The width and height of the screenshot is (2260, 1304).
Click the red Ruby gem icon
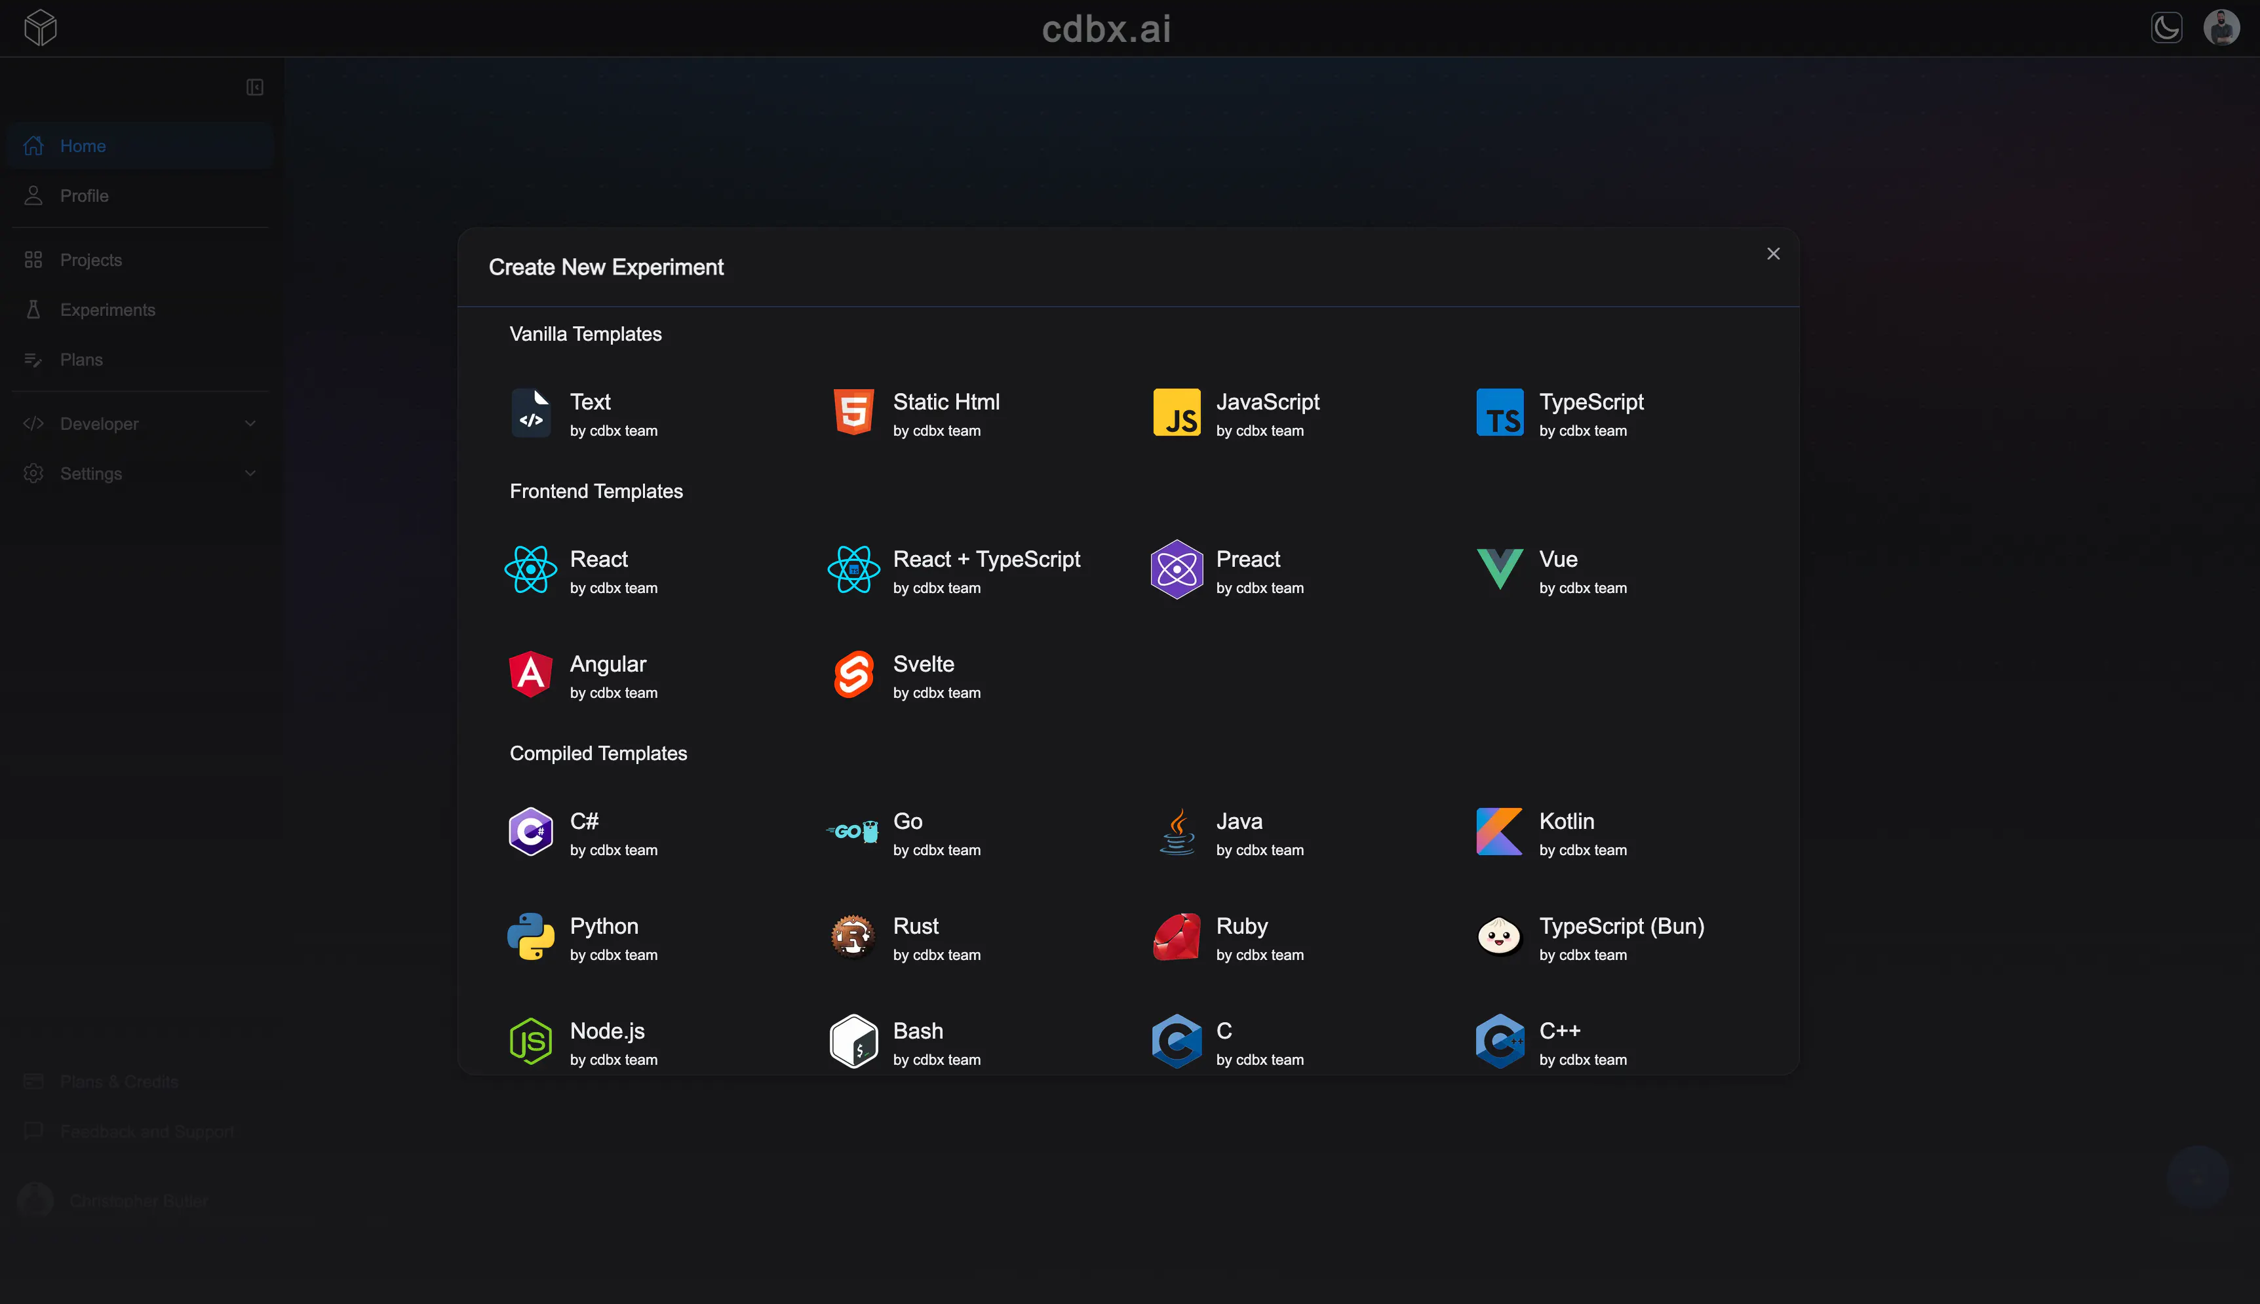pyautogui.click(x=1177, y=937)
